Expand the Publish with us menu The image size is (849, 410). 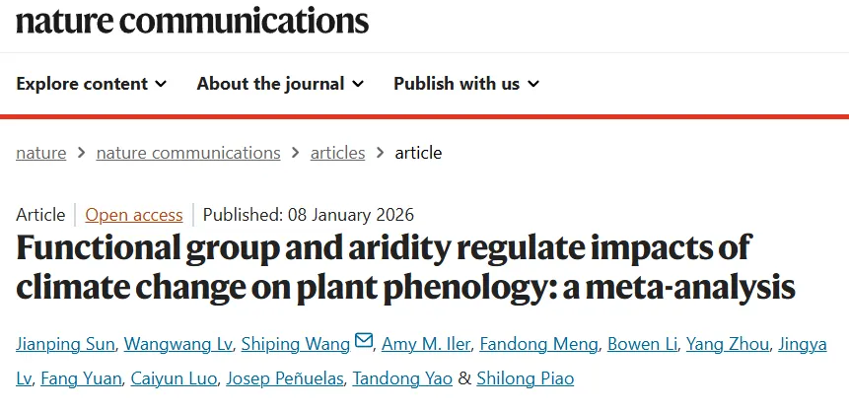coord(466,84)
